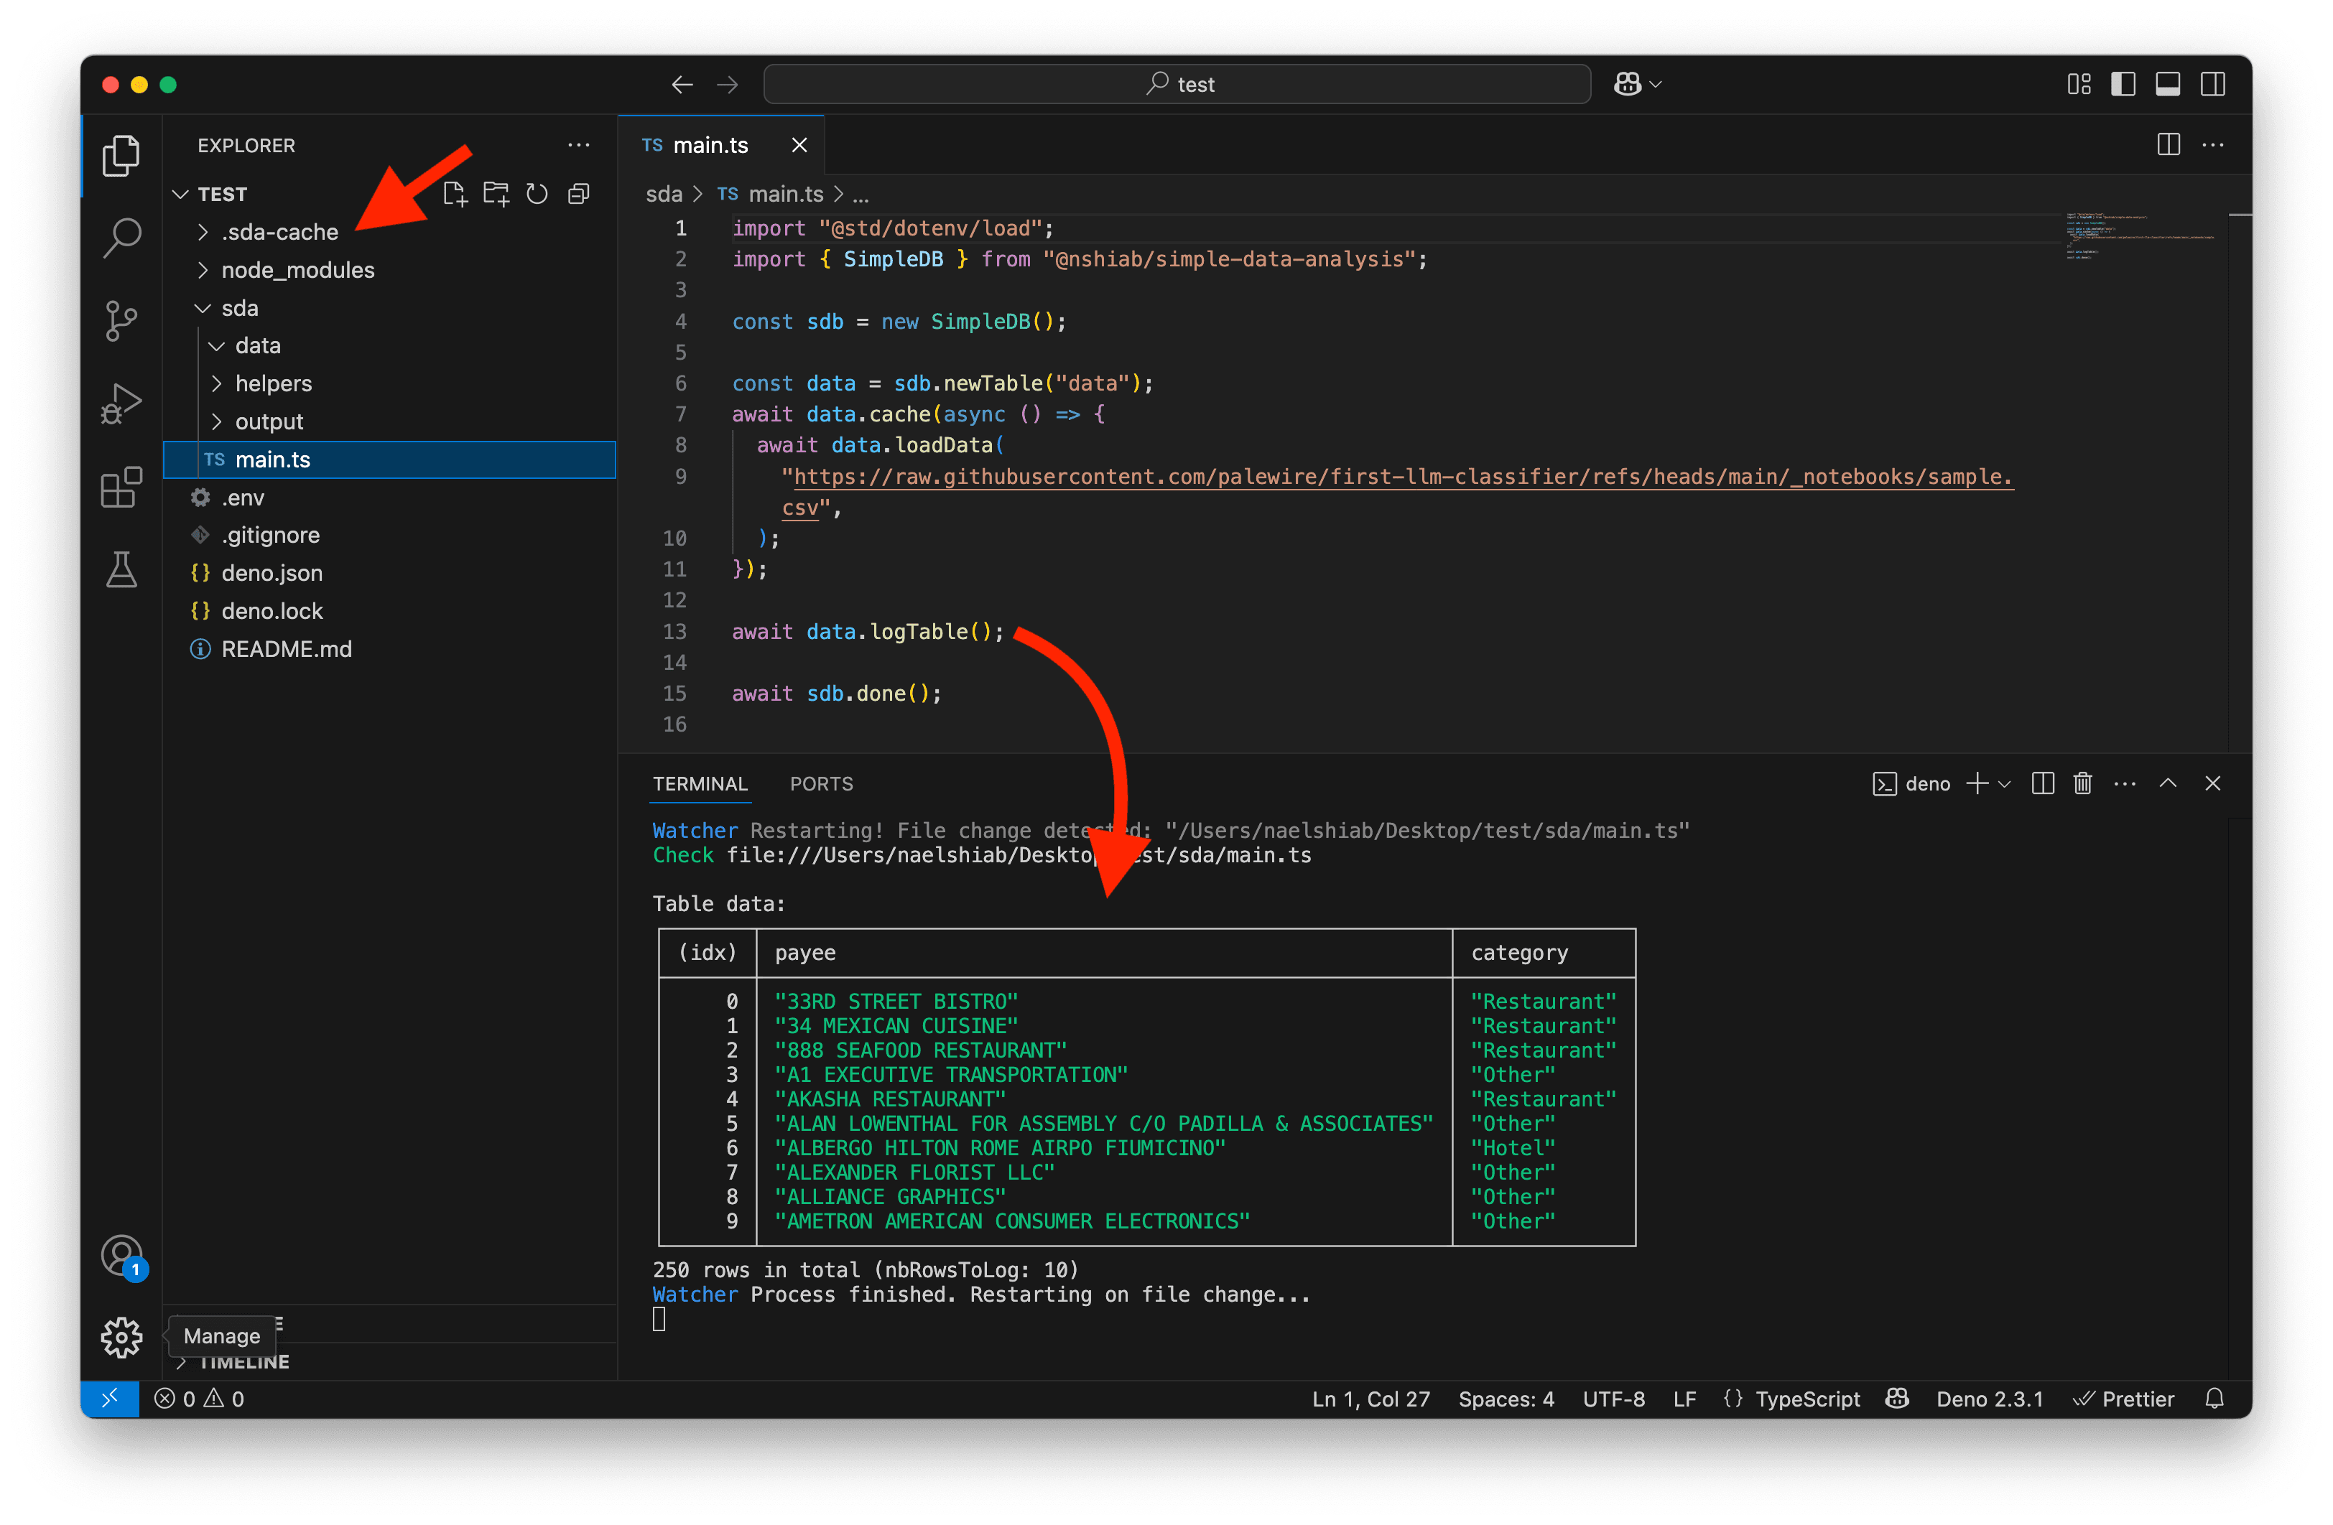This screenshot has width=2333, height=1525.
Task: Split the editor to the right
Action: (x=2169, y=145)
